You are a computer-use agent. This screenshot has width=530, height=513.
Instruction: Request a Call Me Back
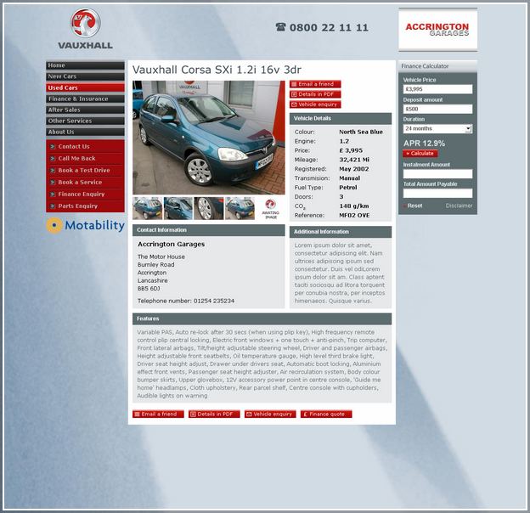pos(76,158)
